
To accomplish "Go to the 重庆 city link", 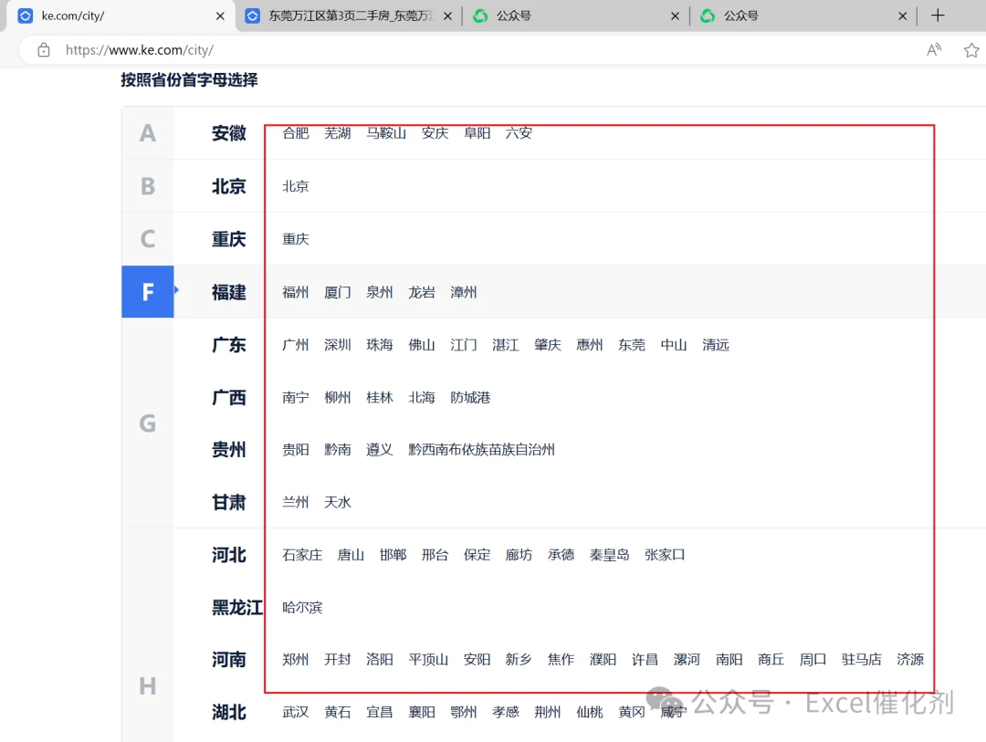I will [296, 239].
